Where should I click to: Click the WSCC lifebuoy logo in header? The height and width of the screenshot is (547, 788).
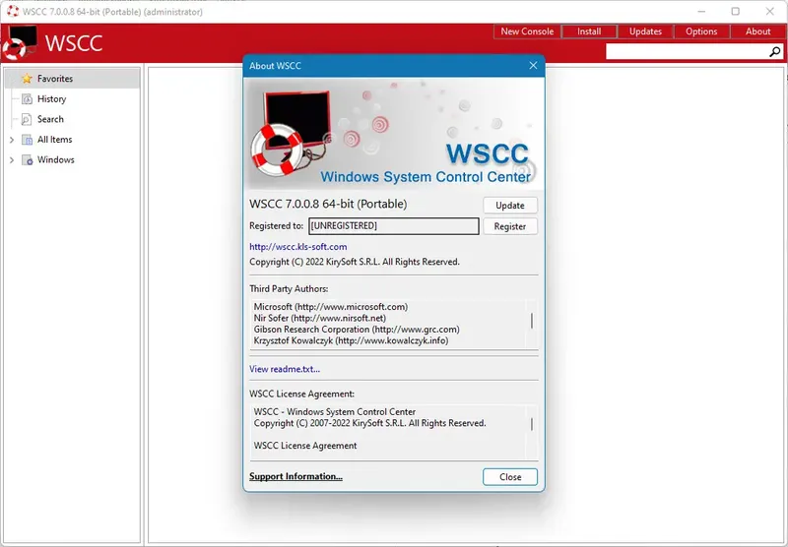pos(20,42)
